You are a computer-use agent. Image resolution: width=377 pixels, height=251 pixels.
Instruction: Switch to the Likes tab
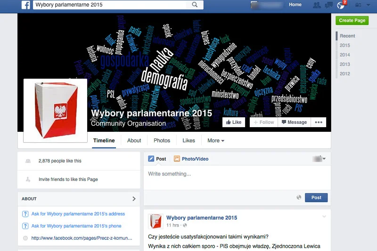click(x=189, y=140)
